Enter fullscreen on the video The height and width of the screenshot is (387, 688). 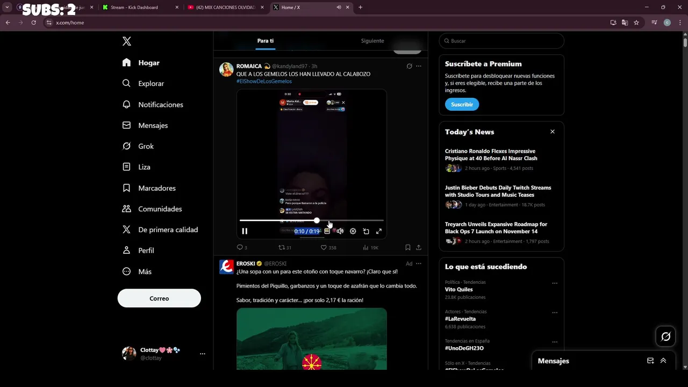[x=379, y=231]
